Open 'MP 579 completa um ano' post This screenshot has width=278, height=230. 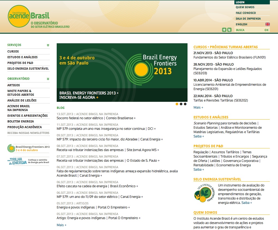pyautogui.click(x=106, y=129)
